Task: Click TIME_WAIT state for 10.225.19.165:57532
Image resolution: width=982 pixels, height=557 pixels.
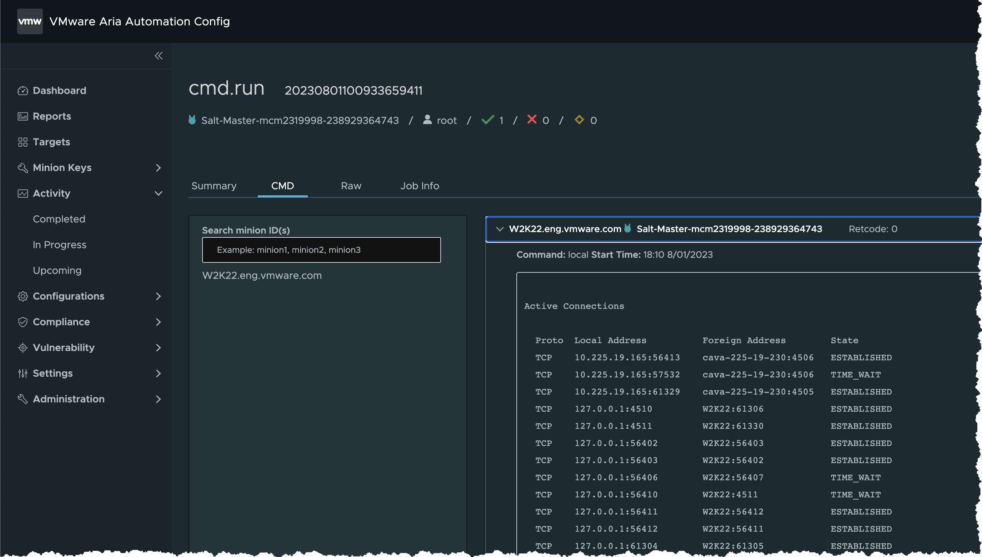Action: point(855,375)
